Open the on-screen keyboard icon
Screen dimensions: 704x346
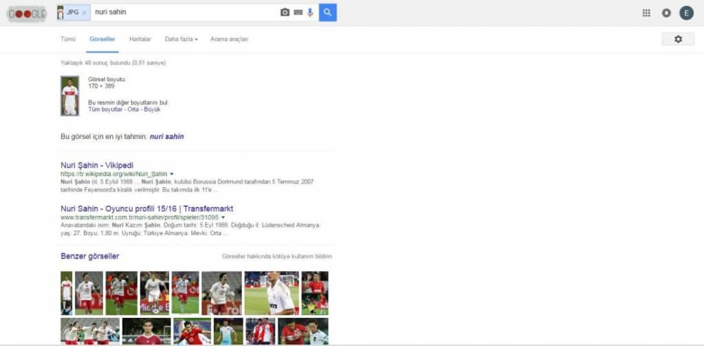298,12
